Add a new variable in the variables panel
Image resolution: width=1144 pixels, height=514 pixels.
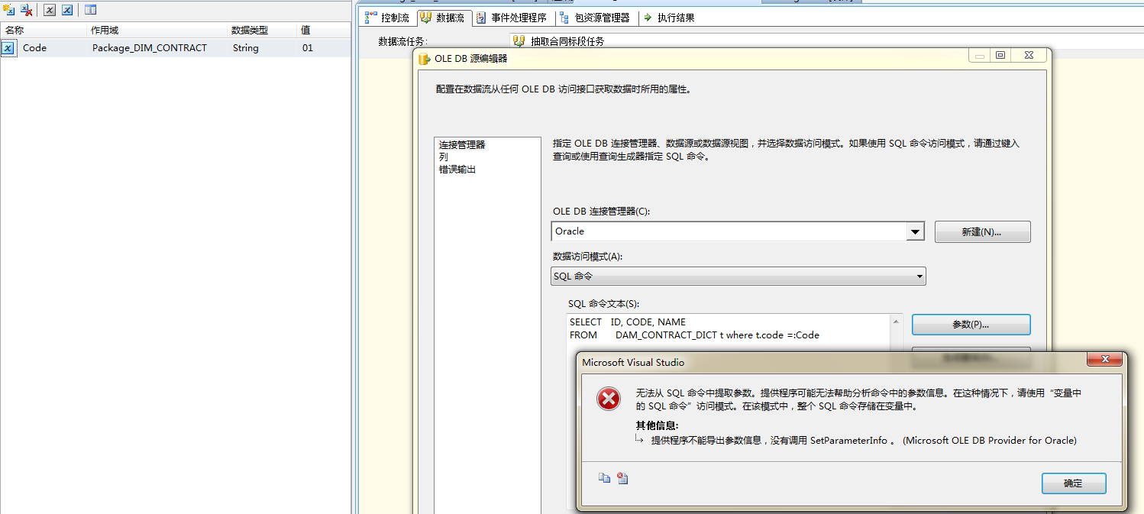[9, 10]
